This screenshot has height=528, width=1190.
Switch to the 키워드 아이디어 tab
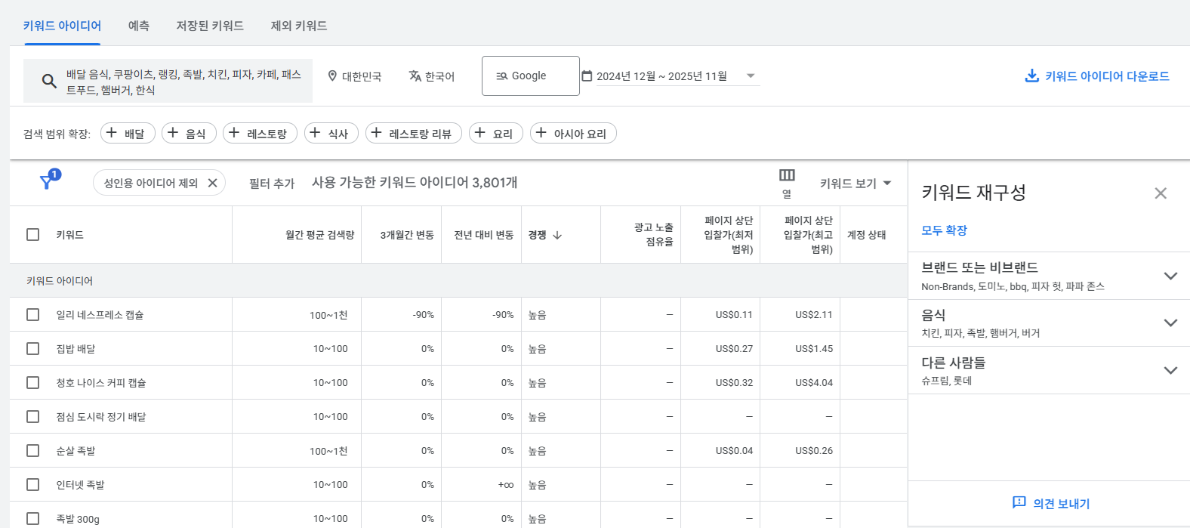(62, 26)
